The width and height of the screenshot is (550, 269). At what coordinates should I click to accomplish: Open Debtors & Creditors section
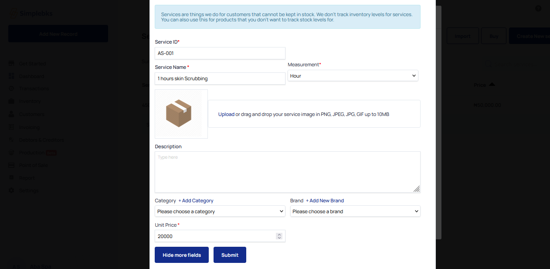click(41, 140)
